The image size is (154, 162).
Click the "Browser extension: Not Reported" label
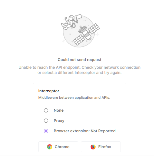(85, 131)
